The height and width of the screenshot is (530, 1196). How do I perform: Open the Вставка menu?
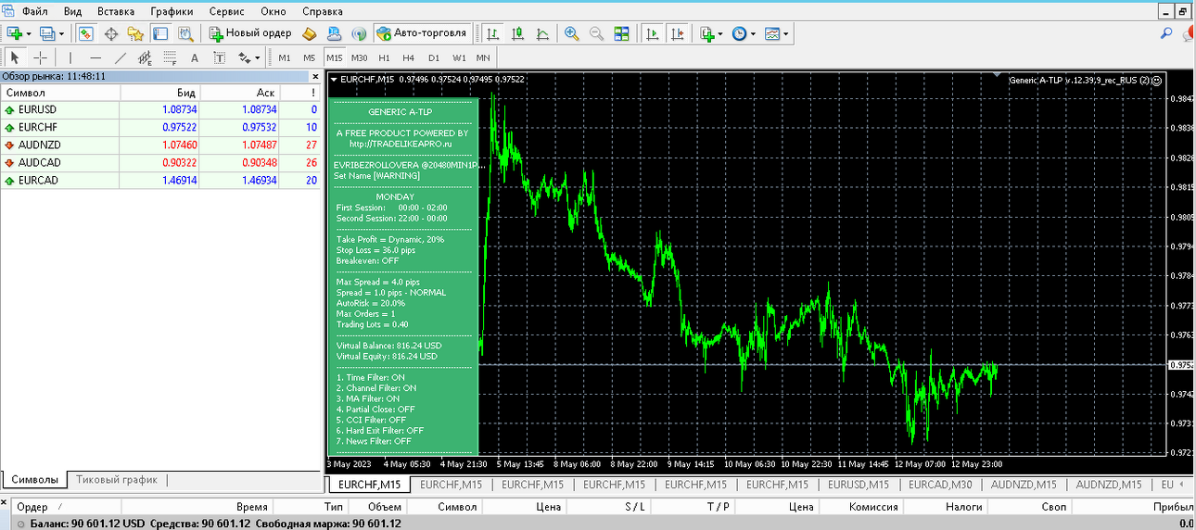(116, 11)
